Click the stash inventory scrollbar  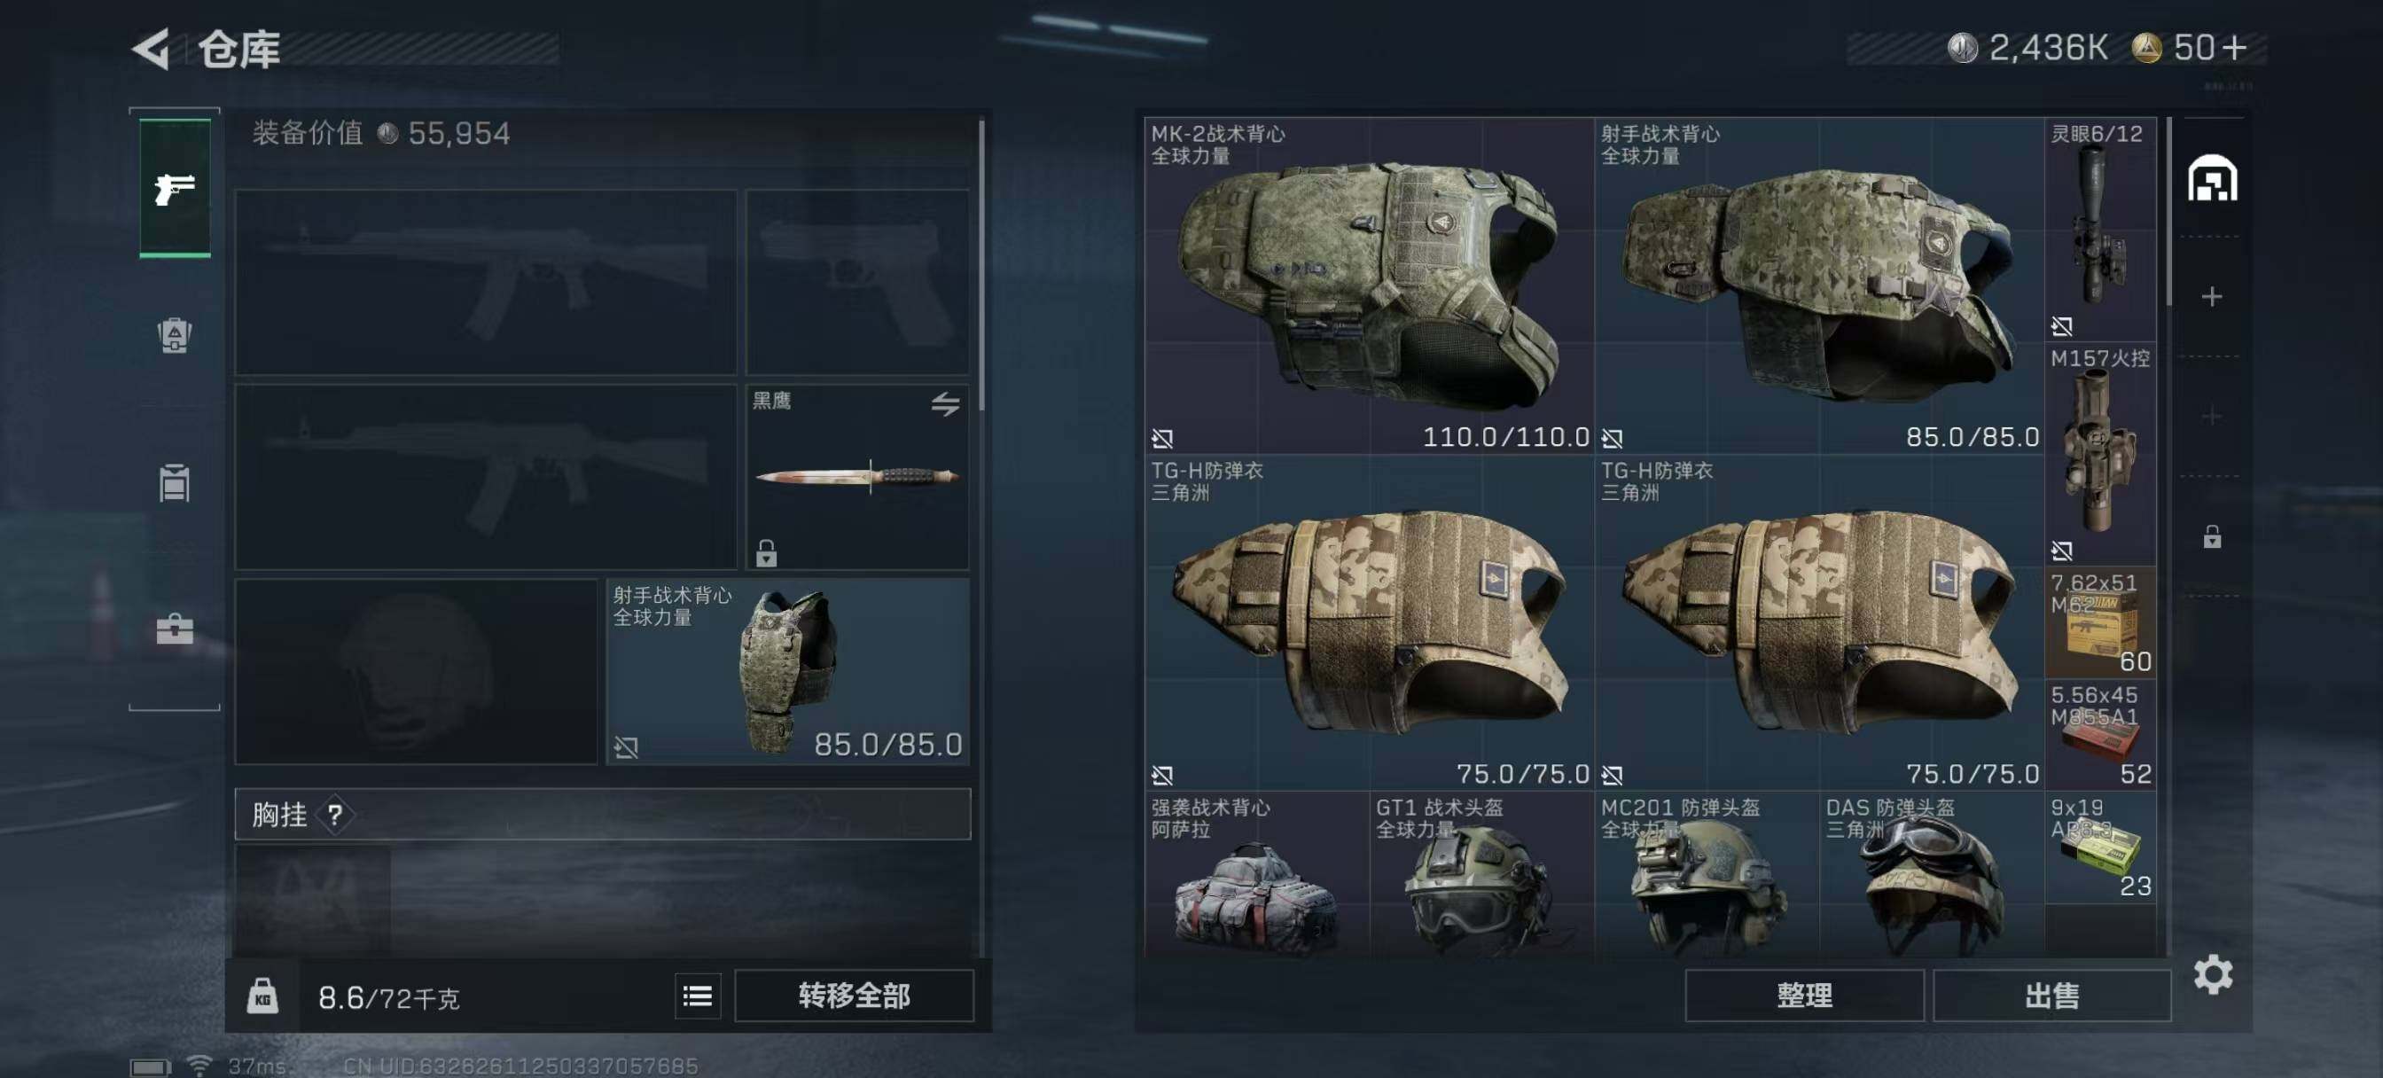[2168, 212]
